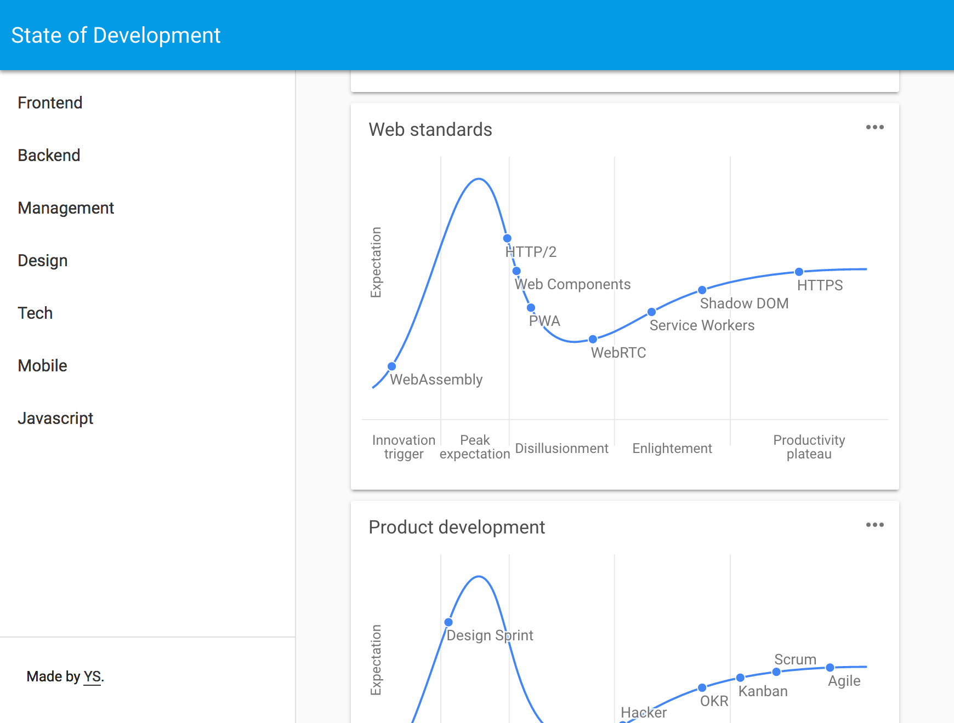Open the Frontend section
Screen dimensions: 954x723
(50, 102)
